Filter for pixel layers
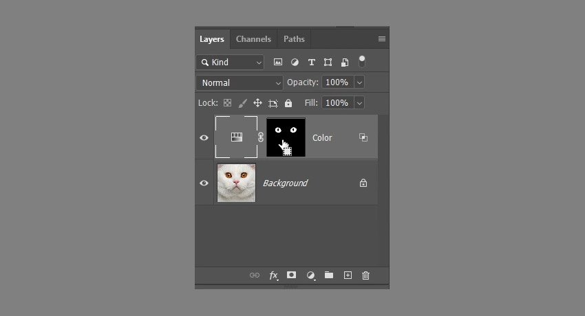The image size is (585, 316). [278, 62]
